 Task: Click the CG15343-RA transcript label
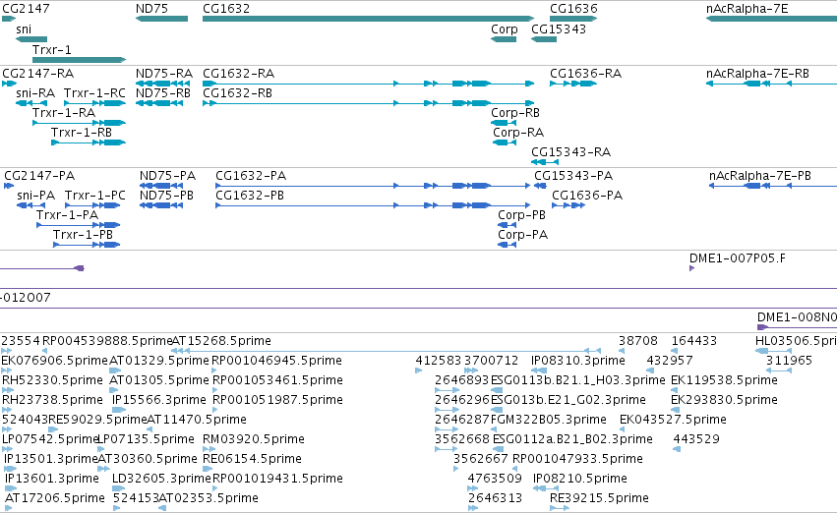[x=570, y=152]
